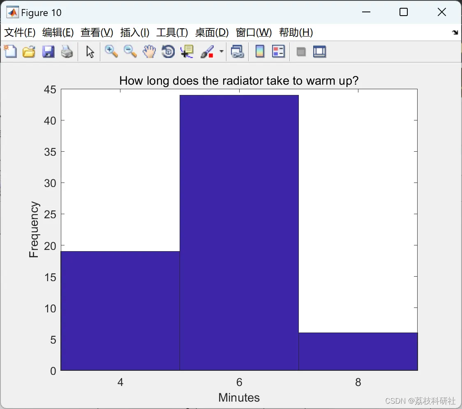Activate the Zoom In magnifier tool
This screenshot has width=462, height=409.
point(111,51)
